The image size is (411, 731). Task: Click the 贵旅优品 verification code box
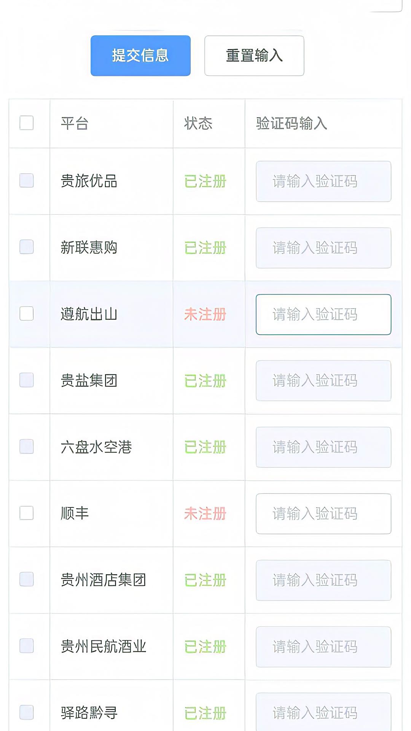pos(323,181)
